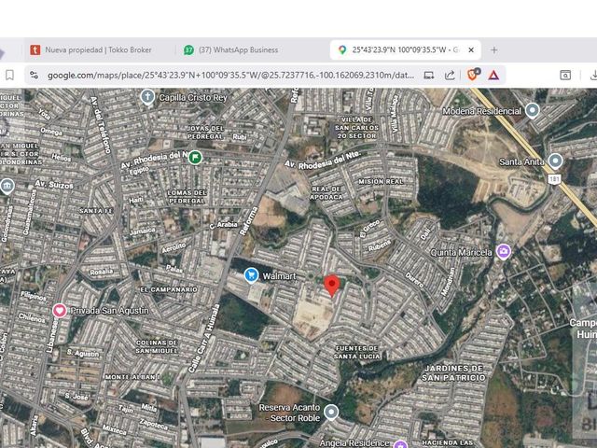Open Brave Shields lion icon

pyautogui.click(x=473, y=75)
